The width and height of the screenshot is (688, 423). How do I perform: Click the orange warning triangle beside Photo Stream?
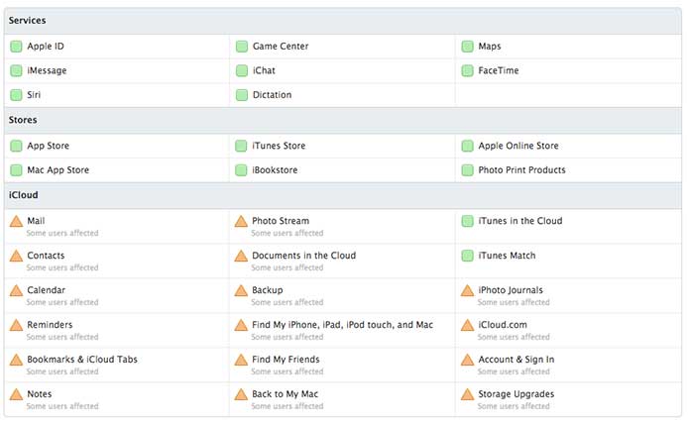(x=241, y=221)
